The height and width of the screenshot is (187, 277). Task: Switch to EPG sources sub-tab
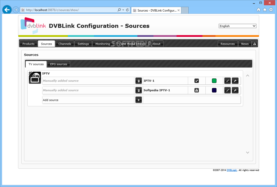59,64
